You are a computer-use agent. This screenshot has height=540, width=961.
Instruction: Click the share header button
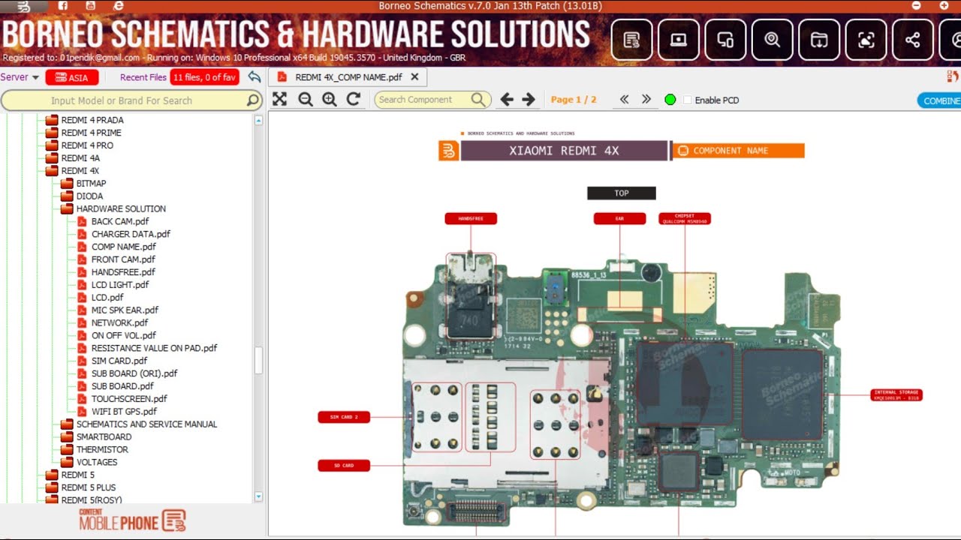click(913, 40)
